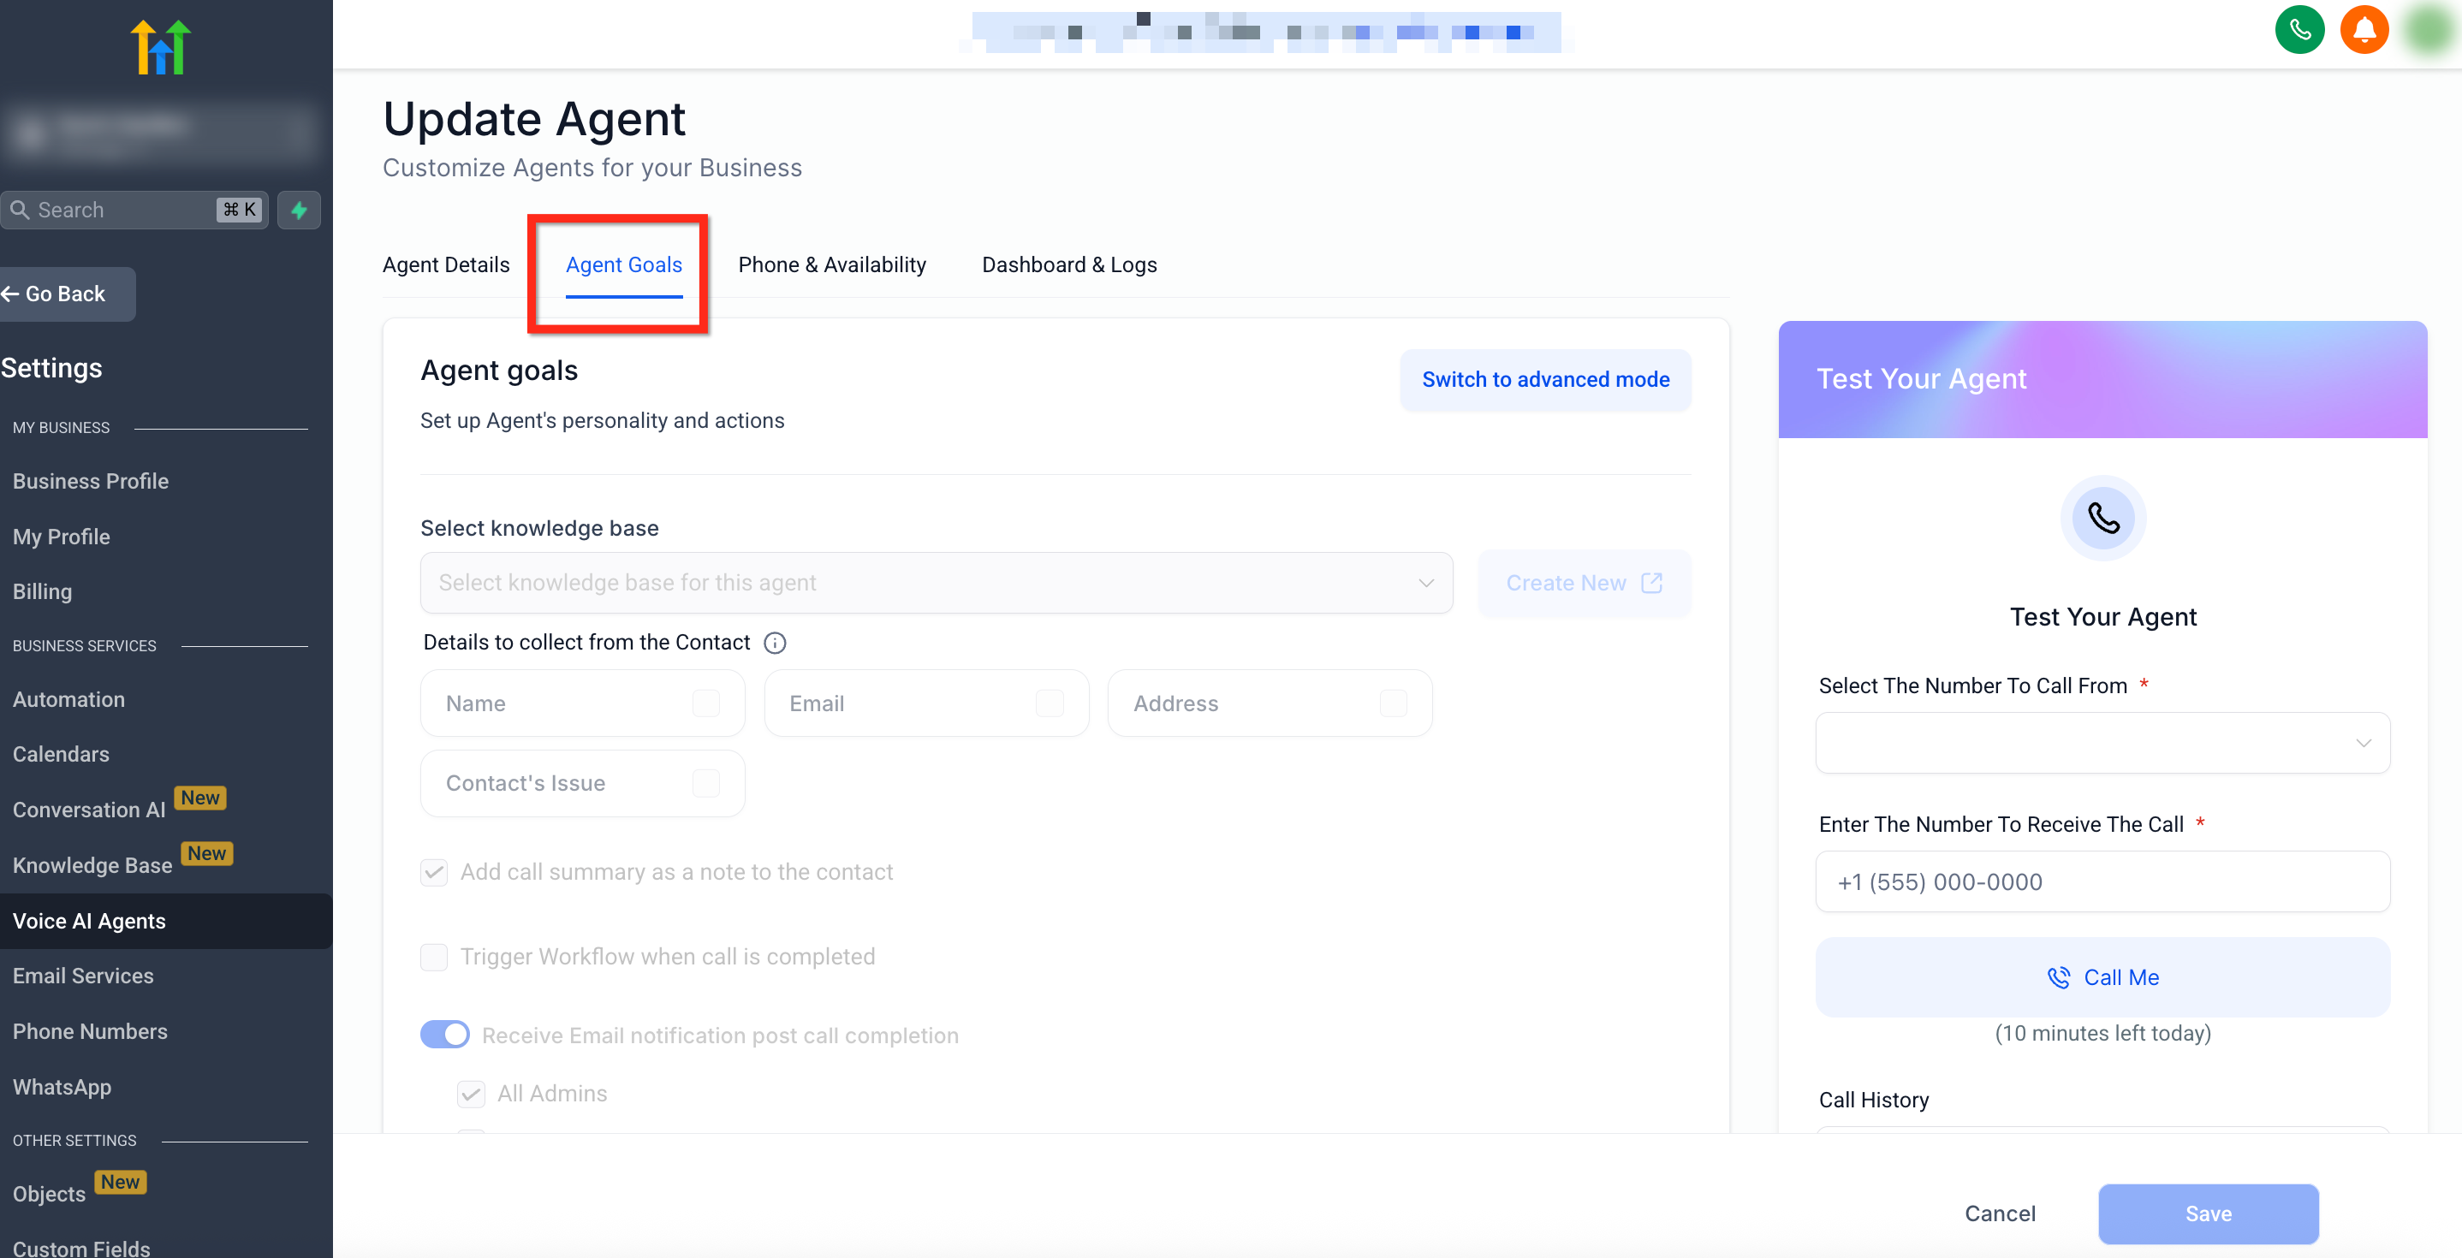This screenshot has width=2462, height=1258.
Task: Toggle Receive Email notification switch
Action: tap(445, 1035)
